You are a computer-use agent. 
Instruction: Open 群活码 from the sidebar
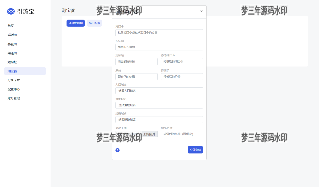(x=12, y=35)
